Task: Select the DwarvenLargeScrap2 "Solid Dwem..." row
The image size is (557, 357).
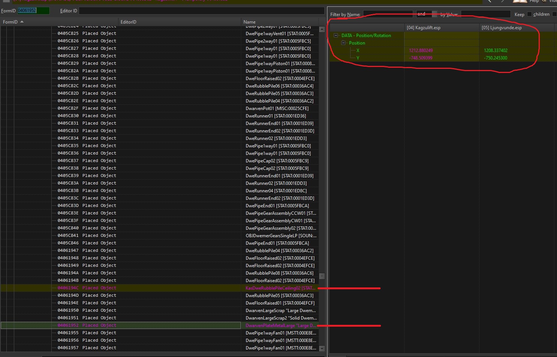Action: [160, 318]
